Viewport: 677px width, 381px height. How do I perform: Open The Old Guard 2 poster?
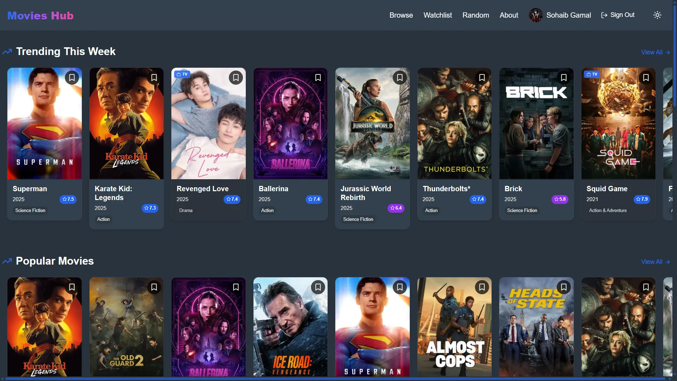pyautogui.click(x=127, y=327)
